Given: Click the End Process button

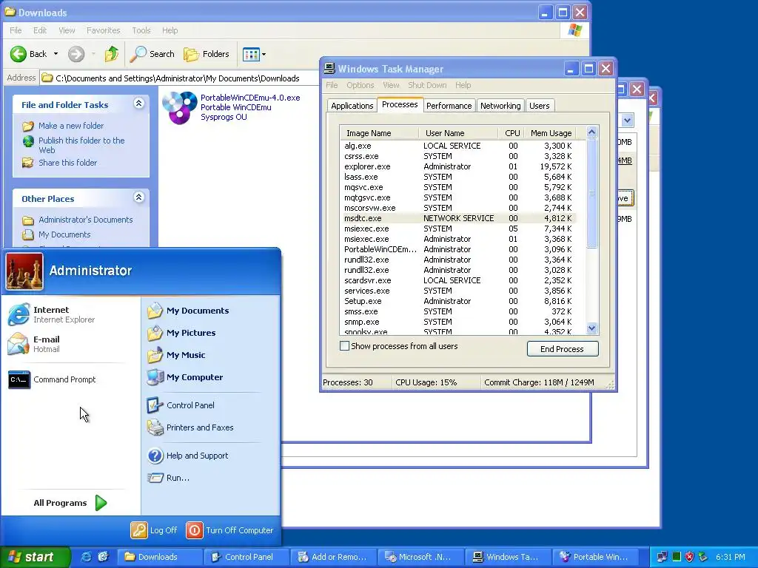Looking at the screenshot, I should [563, 349].
